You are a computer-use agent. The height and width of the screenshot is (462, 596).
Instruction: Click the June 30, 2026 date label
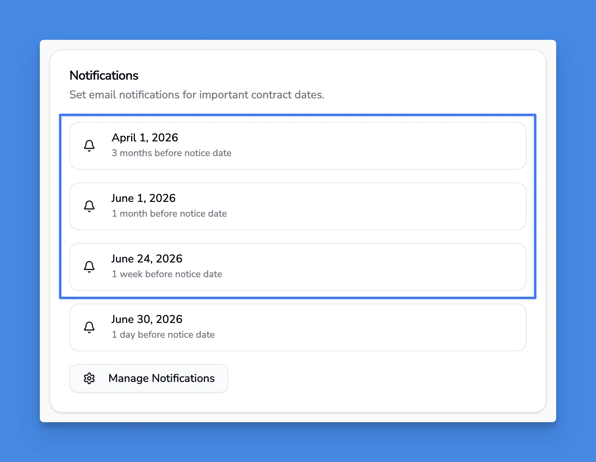[x=147, y=319]
